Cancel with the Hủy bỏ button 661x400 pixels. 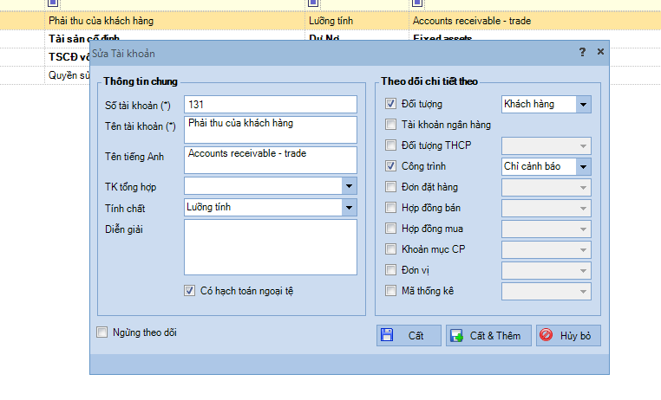(568, 335)
